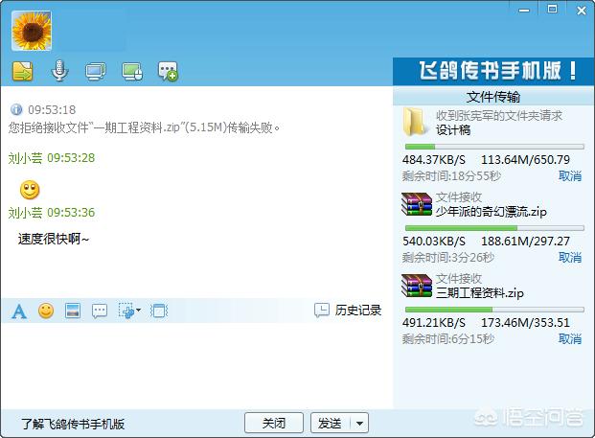595x438 pixels.
Task: Click remaining time 剩余时间:6分15秒
Action: tap(448, 338)
